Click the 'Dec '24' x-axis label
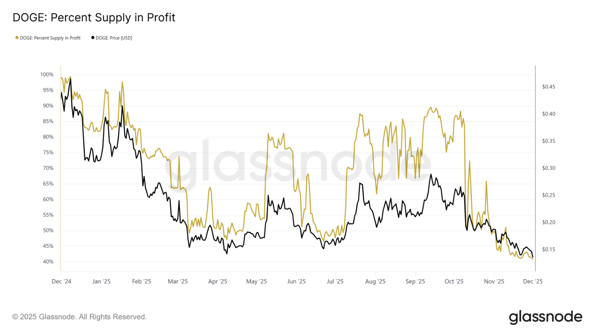Screen dimensions: 597x333 click(x=61, y=281)
